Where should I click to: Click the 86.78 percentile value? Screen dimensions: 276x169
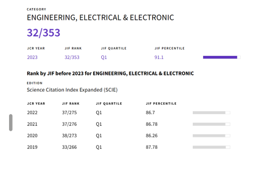click(x=151, y=124)
